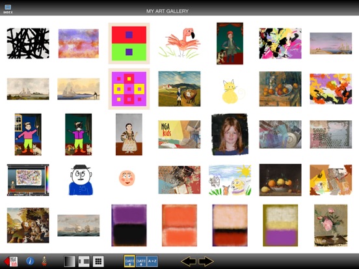Open the yellow-sky ship with camel

79,89
